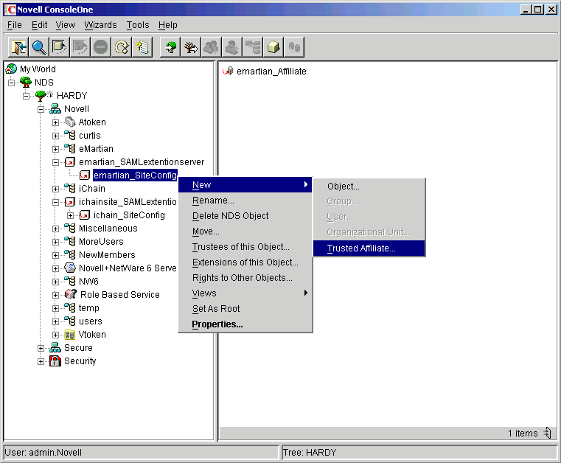
Task: Choose Trusted Affiliate... from New submenu
Action: click(369, 248)
